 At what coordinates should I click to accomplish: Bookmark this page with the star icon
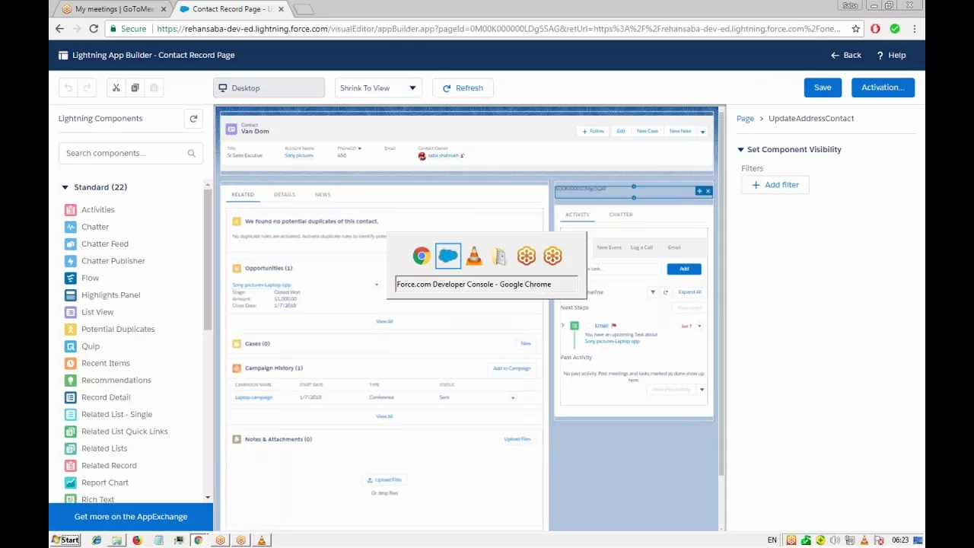point(856,29)
